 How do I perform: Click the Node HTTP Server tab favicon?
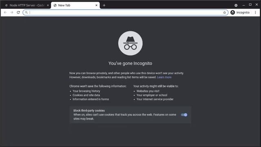coord(7,5)
